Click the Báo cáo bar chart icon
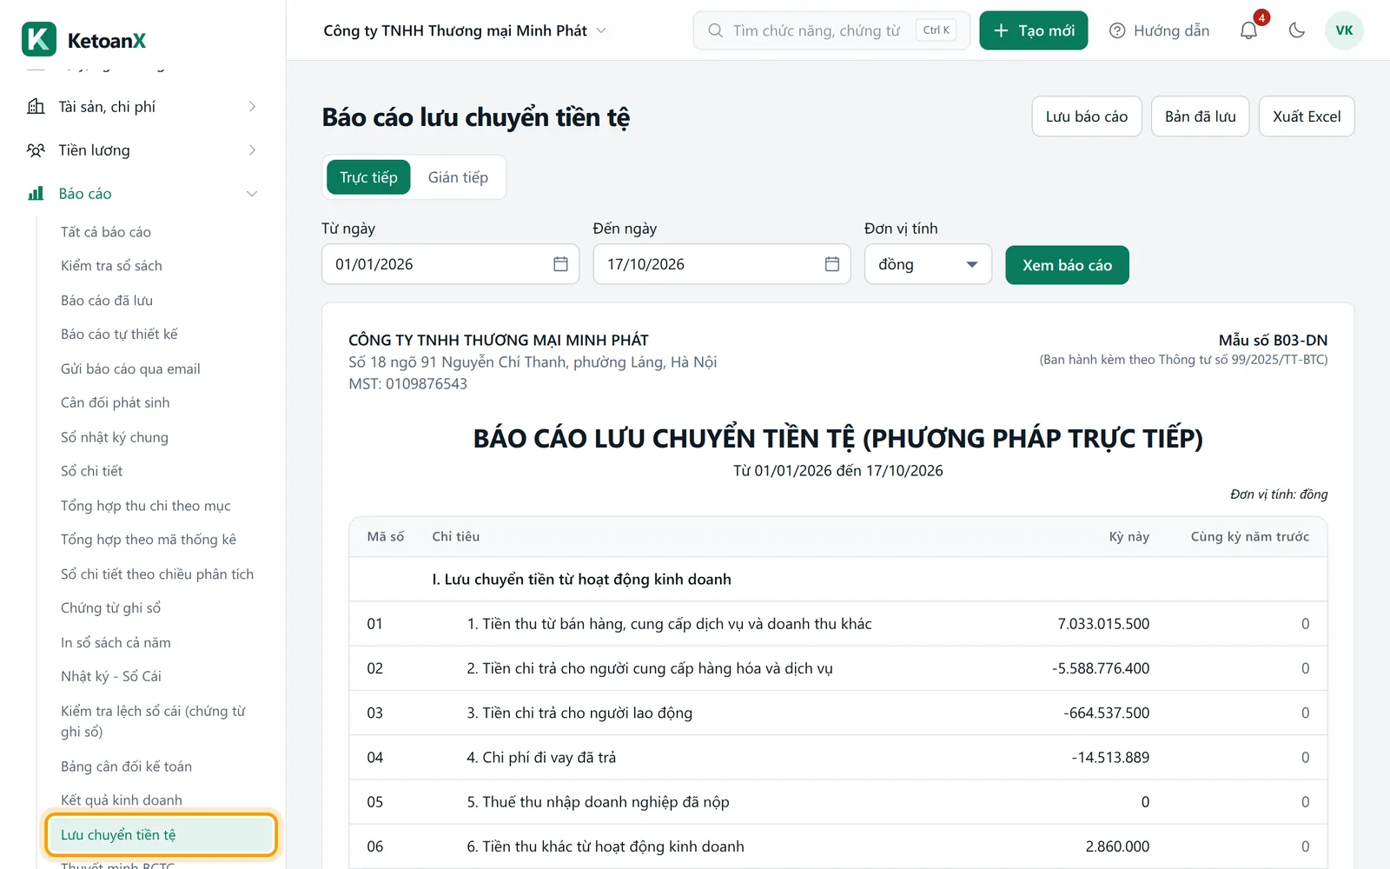1390x869 pixels. 36,194
